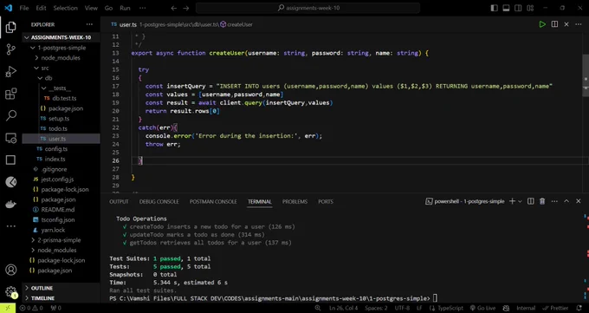The height and width of the screenshot is (313, 589).
Task: Open Explorer Views and More Actions
Action: point(89,24)
